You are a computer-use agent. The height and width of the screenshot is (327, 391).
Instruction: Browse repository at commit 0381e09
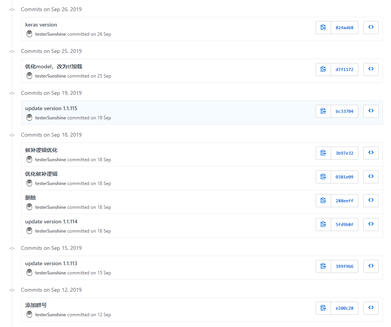[x=371, y=177]
